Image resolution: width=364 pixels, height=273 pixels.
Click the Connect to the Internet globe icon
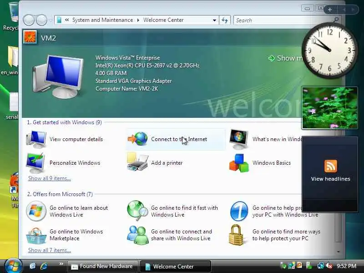point(138,139)
